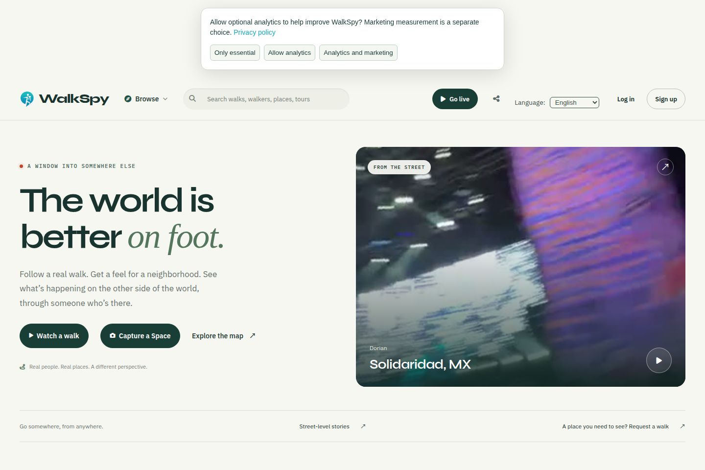
Task: Click Watch a walk button
Action: (x=54, y=336)
